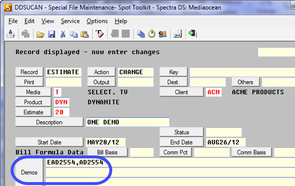
Task: Click the Record button
Action: pos(29,72)
